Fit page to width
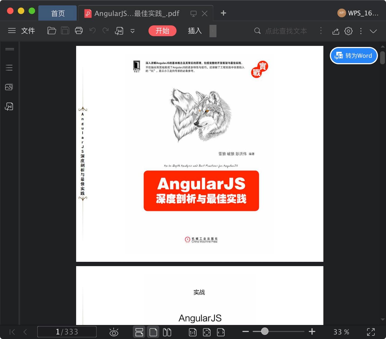 click(221, 332)
